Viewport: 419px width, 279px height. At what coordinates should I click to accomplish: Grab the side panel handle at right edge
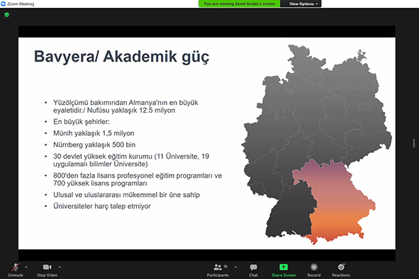(x=413, y=143)
